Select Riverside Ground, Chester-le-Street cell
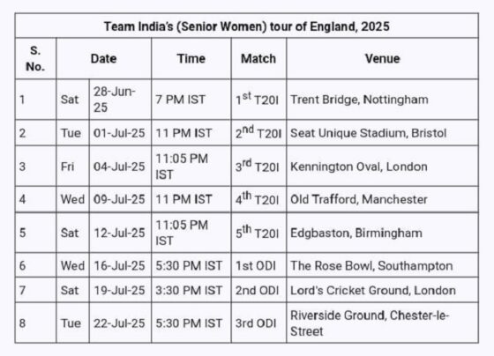The width and height of the screenshot is (494, 356). pos(383,323)
